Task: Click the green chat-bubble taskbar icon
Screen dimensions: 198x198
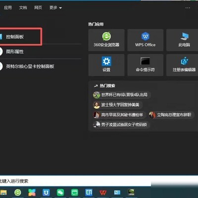Action: [x=75, y=193]
